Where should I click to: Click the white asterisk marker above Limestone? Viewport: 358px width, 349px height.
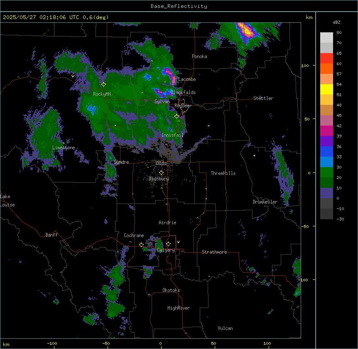pos(64,143)
